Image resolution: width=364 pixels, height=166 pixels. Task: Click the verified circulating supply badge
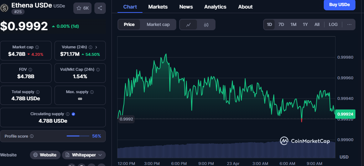(x=73, y=114)
